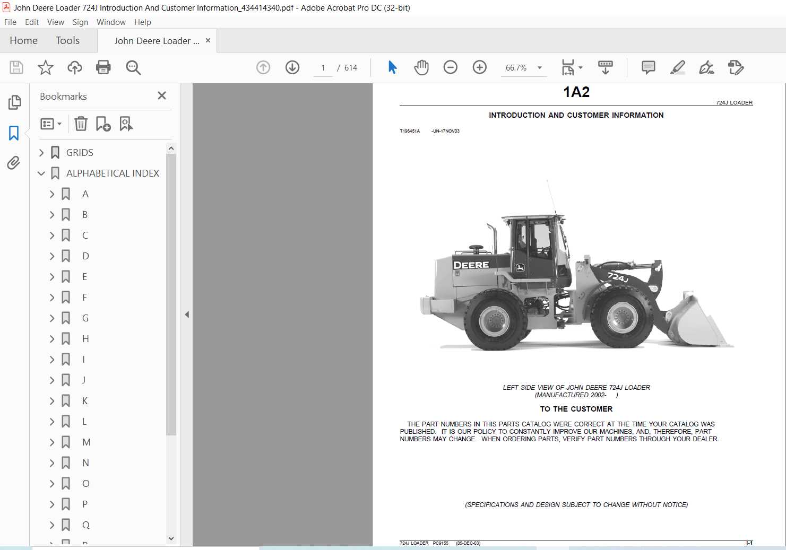Open the Attachments paperclip panel
786x550 pixels.
click(14, 163)
